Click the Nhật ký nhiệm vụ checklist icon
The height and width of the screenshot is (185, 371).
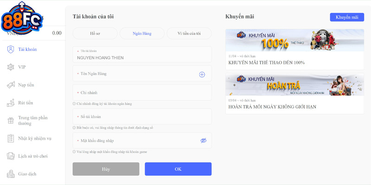[x=10, y=138]
